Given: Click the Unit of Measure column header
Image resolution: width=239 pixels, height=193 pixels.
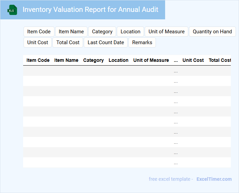Looking at the screenshot, I should point(151,60).
